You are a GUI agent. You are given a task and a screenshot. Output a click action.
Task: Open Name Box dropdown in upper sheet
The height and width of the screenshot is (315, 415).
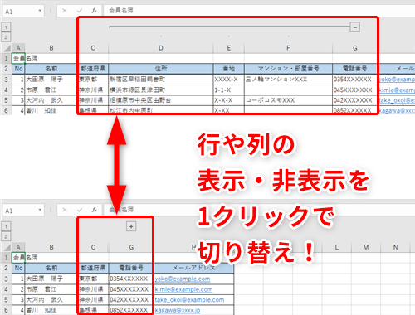pos(40,11)
